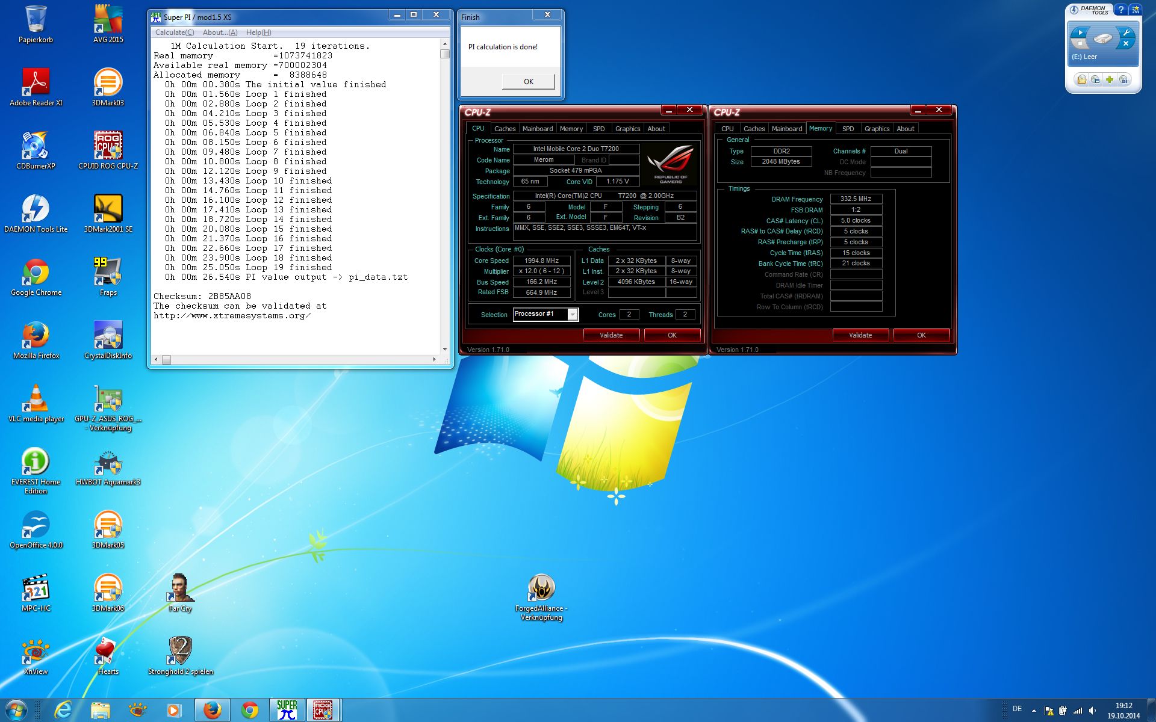This screenshot has height=722, width=1156.
Task: Select the CrystalDiskInfo desktop icon
Action: point(108,340)
